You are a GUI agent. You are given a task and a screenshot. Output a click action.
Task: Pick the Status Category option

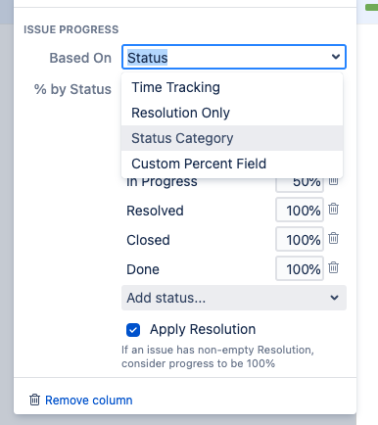(x=232, y=138)
